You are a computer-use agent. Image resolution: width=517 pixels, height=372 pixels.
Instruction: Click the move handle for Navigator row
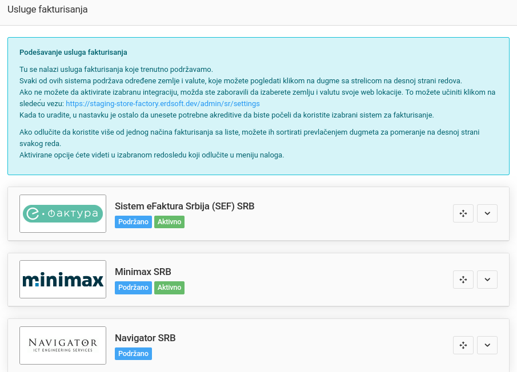pos(463,345)
